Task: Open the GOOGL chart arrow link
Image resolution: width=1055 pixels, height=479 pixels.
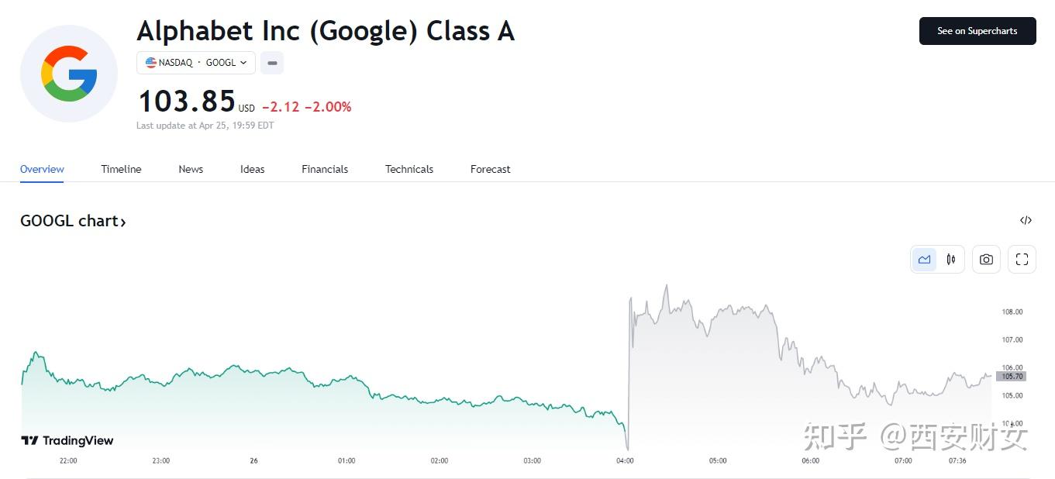Action: tap(73, 221)
